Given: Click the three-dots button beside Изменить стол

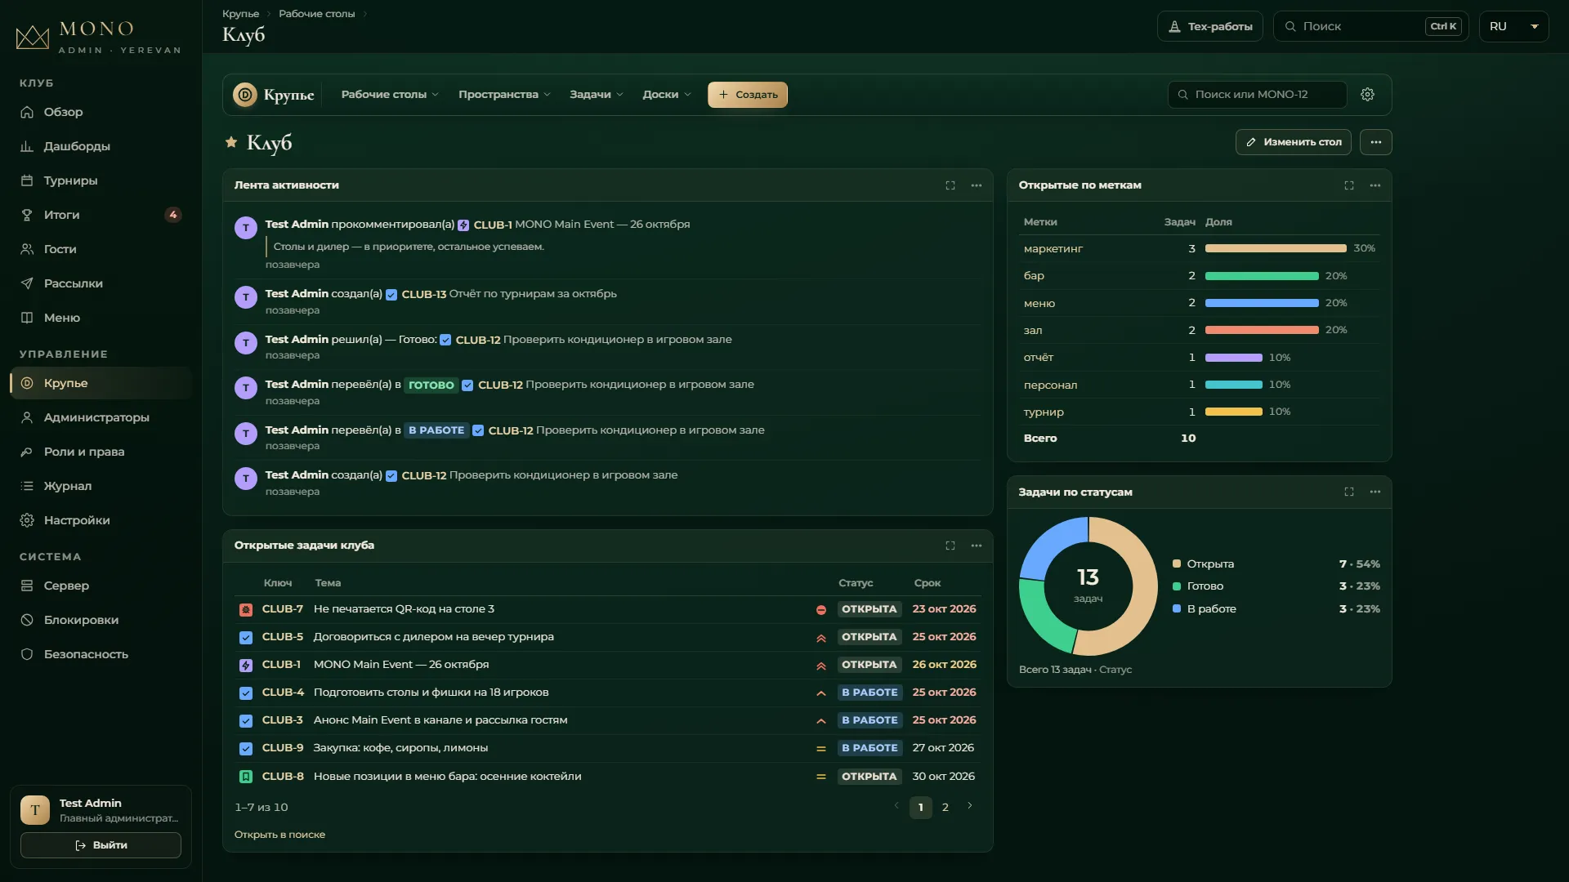Looking at the screenshot, I should [x=1376, y=142].
